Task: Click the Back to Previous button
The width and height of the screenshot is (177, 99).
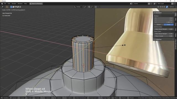Action: [x=36, y=4]
